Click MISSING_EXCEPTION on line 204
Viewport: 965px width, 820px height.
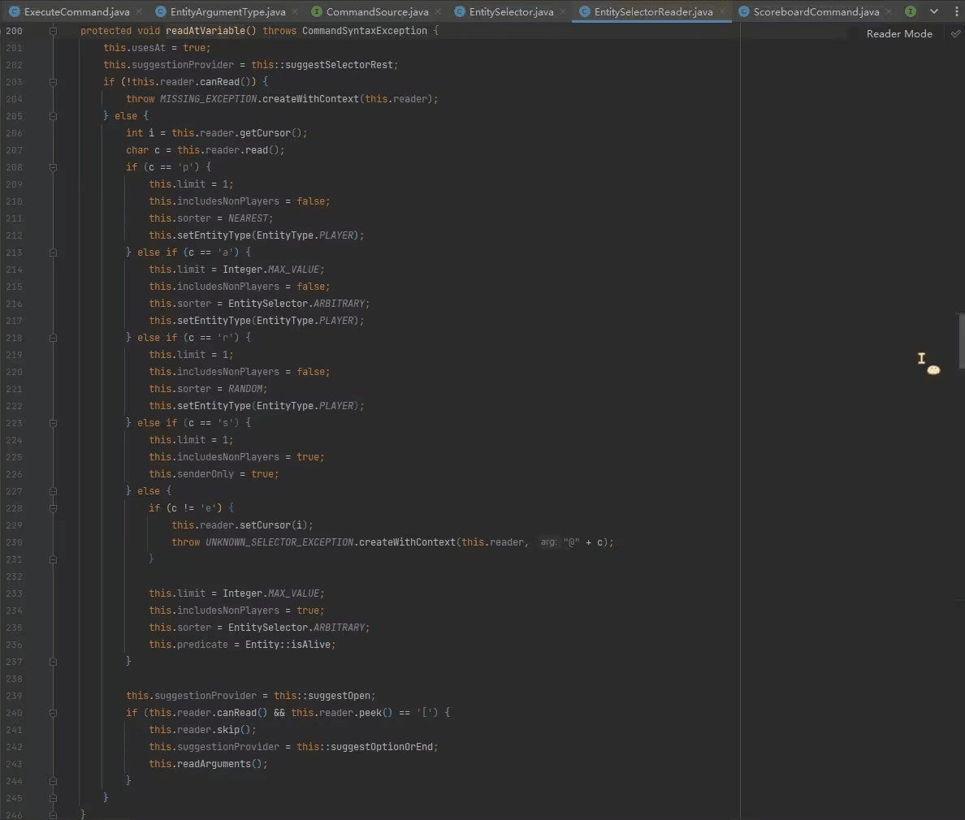[208, 99]
